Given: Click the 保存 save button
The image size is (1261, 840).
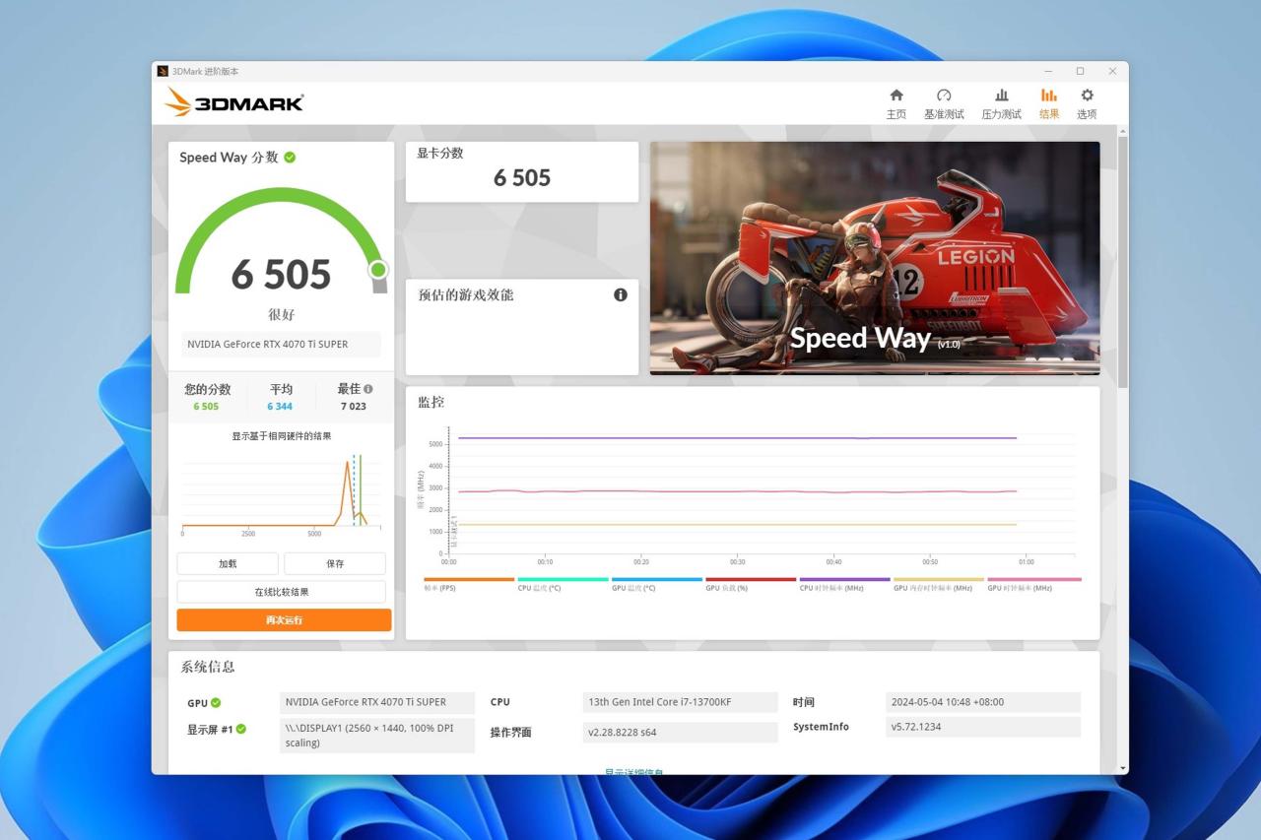Looking at the screenshot, I should pyautogui.click(x=335, y=563).
